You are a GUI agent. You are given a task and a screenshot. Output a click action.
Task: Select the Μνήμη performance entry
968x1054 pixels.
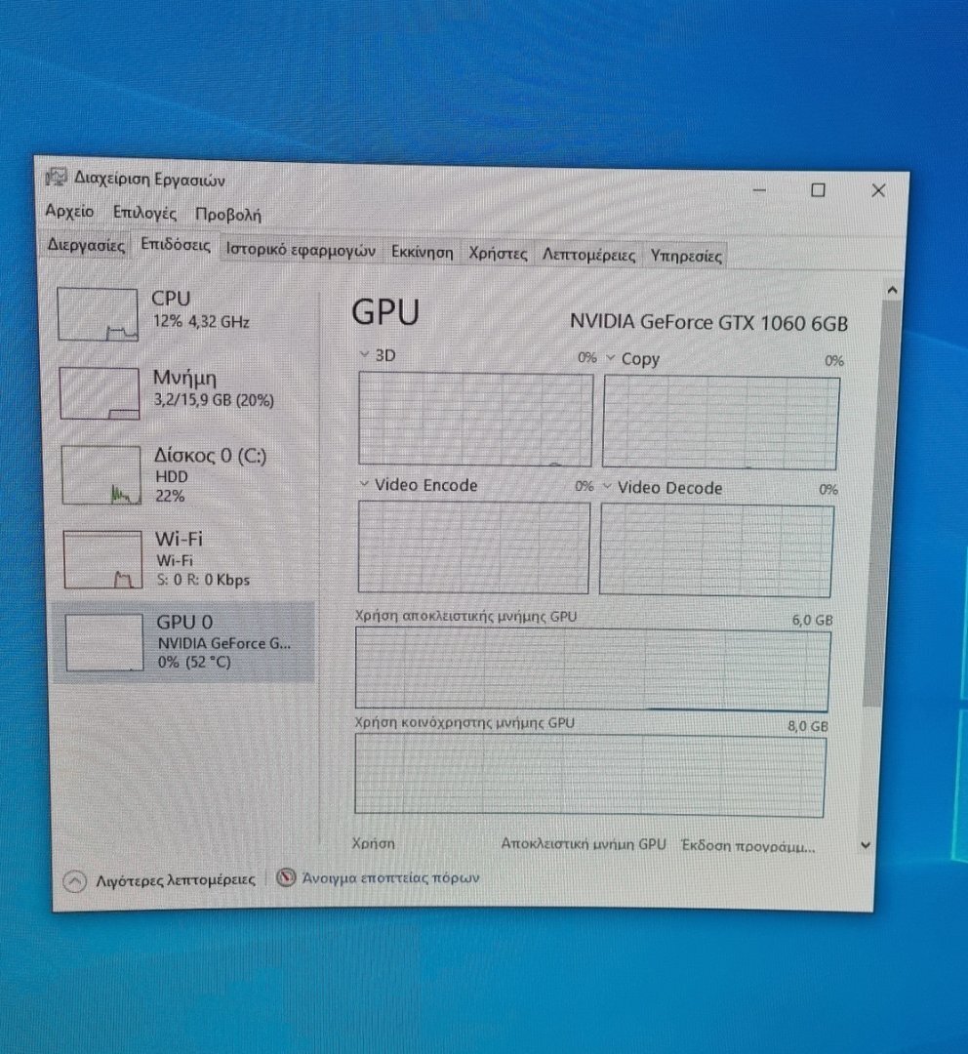pos(184,392)
